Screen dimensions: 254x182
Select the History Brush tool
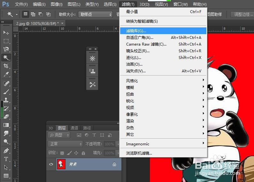[x=6, y=108]
